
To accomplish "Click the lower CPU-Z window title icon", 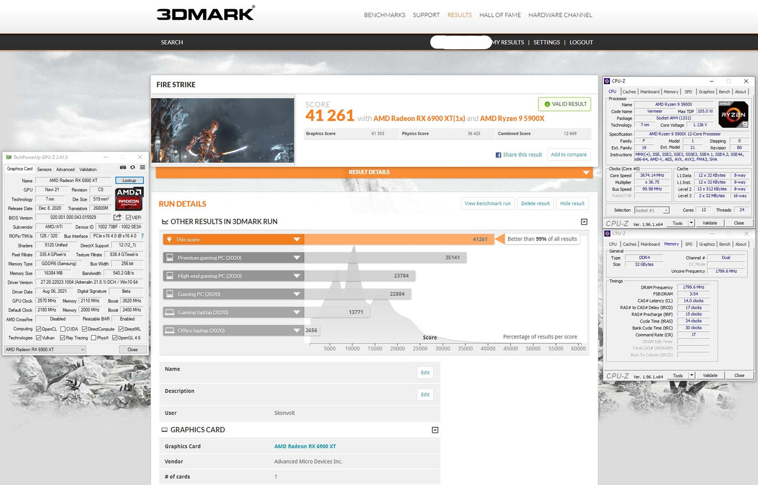I will (x=608, y=233).
